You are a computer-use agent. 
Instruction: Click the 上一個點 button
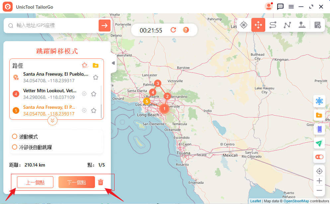(x=35, y=182)
